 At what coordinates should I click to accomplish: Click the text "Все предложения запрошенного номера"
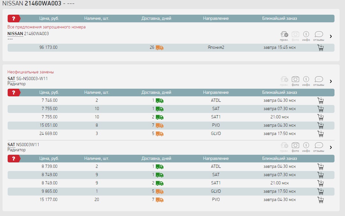tap(47, 27)
